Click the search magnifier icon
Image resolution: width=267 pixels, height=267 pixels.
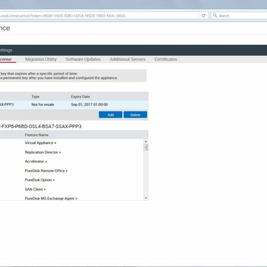tap(215, 16)
